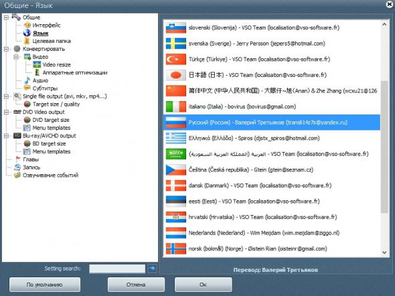Click the search arrow next to Setting search
The image size is (395, 296).
[x=152, y=269]
